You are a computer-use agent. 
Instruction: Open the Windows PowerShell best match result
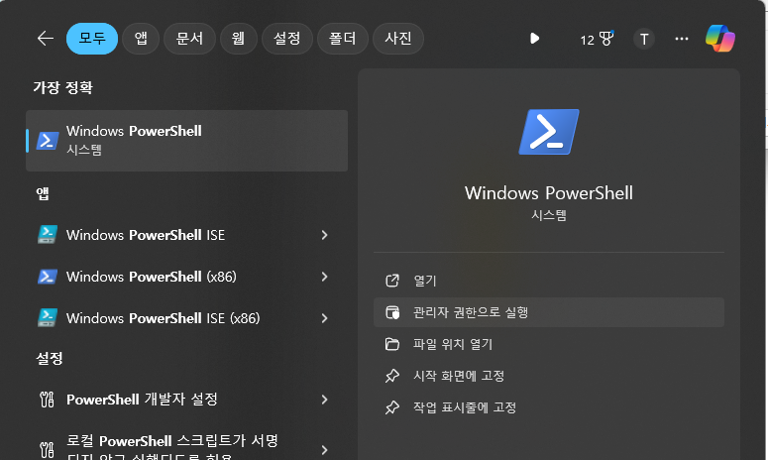click(186, 141)
